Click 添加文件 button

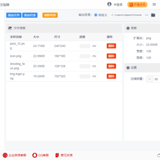click(14, 15)
